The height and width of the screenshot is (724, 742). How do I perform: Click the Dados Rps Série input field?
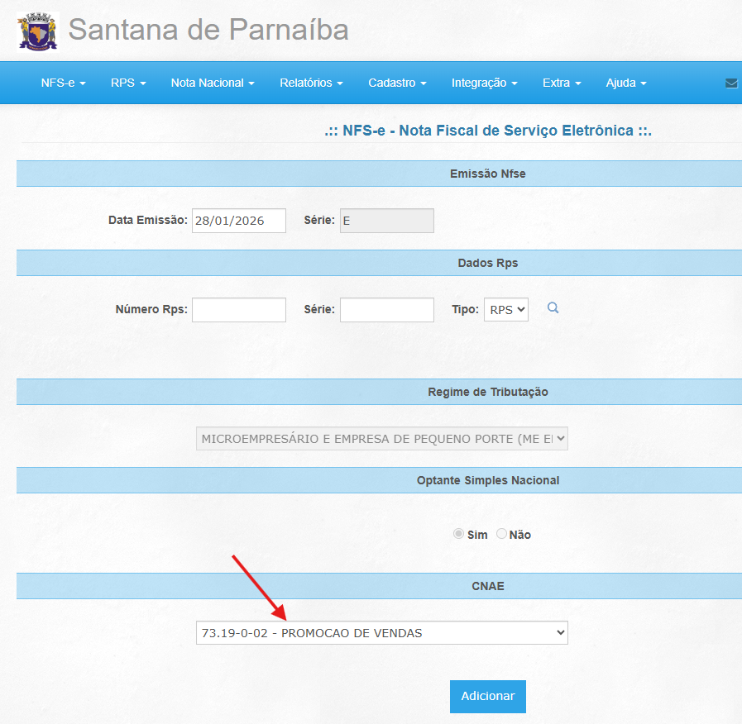[386, 310]
